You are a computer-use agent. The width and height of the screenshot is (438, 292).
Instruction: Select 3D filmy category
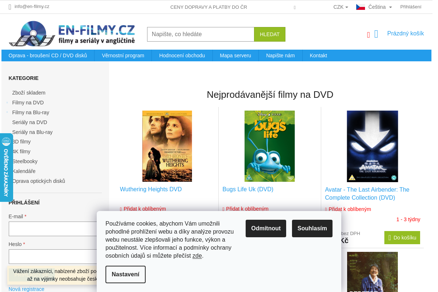coord(22,142)
